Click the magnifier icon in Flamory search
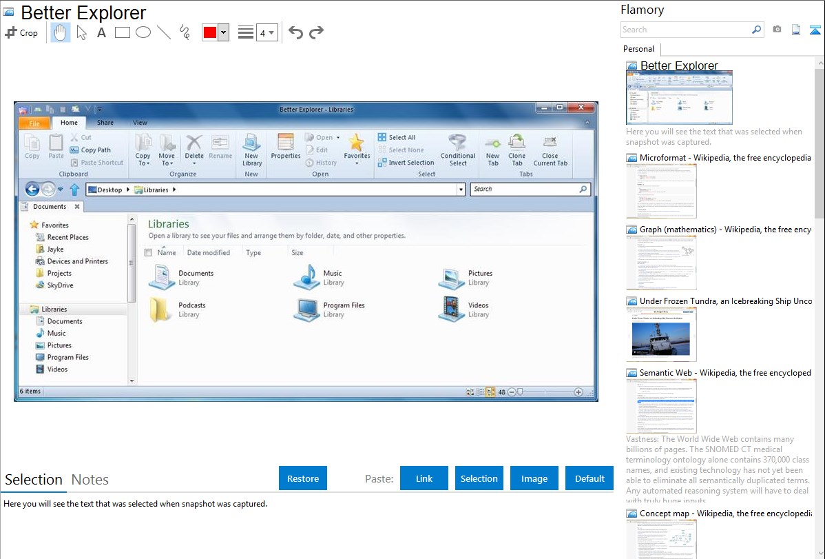Screen dimensions: 825x559 click(x=756, y=30)
